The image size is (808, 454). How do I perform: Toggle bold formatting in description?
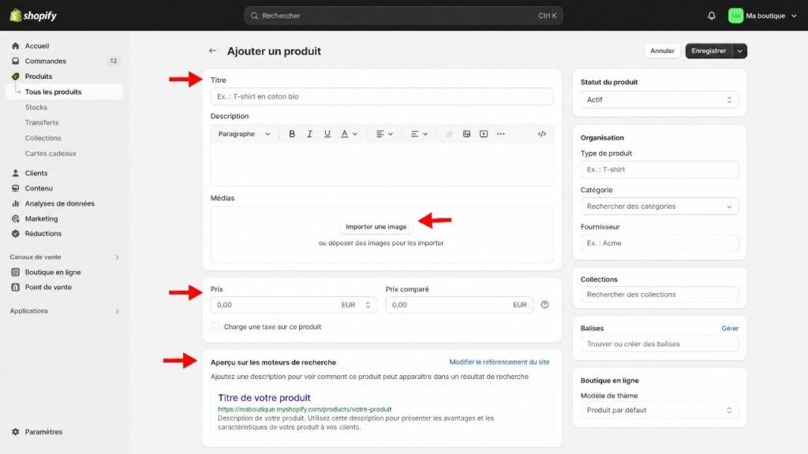(292, 134)
